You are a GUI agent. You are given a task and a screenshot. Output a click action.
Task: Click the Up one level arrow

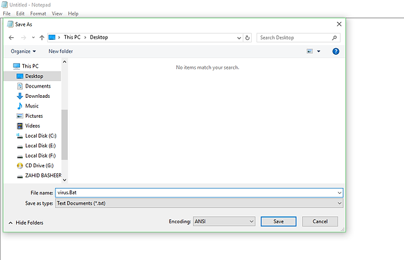[42, 38]
